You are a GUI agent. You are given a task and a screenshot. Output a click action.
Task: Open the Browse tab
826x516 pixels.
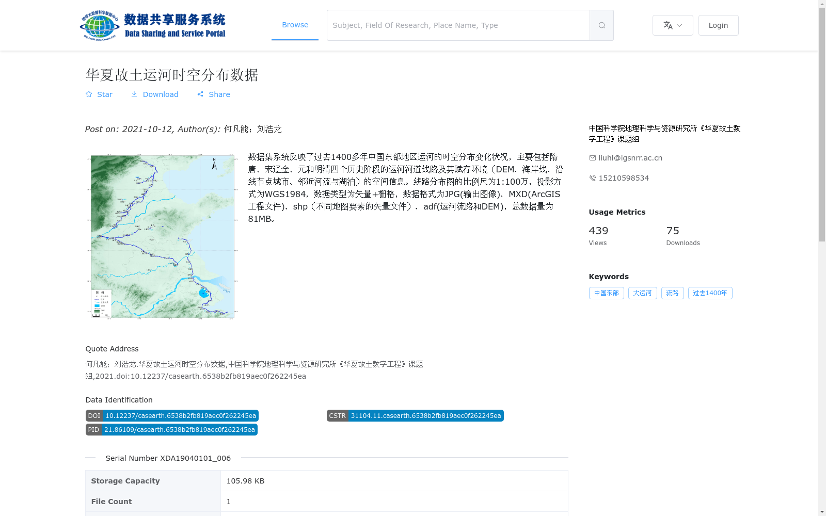pos(295,25)
